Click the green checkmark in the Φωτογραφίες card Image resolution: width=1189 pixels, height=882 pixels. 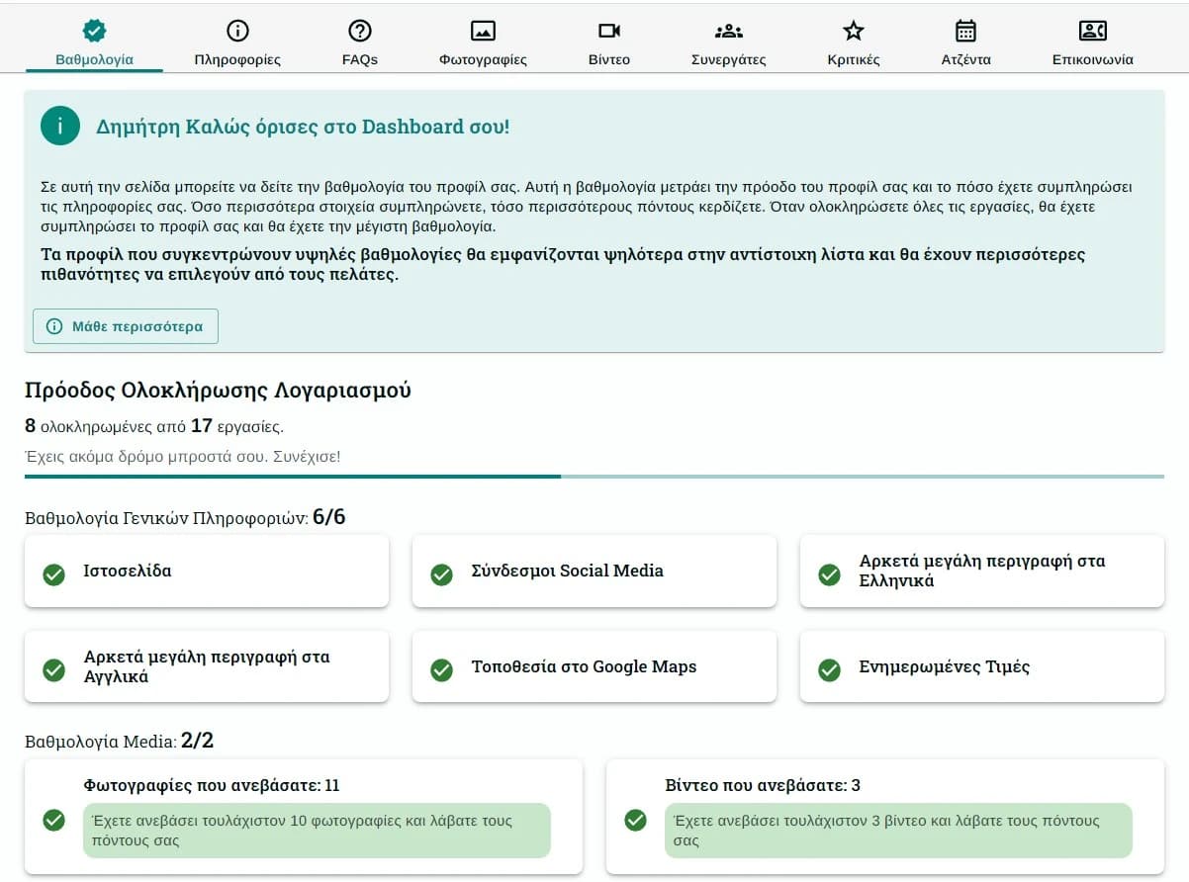[54, 820]
